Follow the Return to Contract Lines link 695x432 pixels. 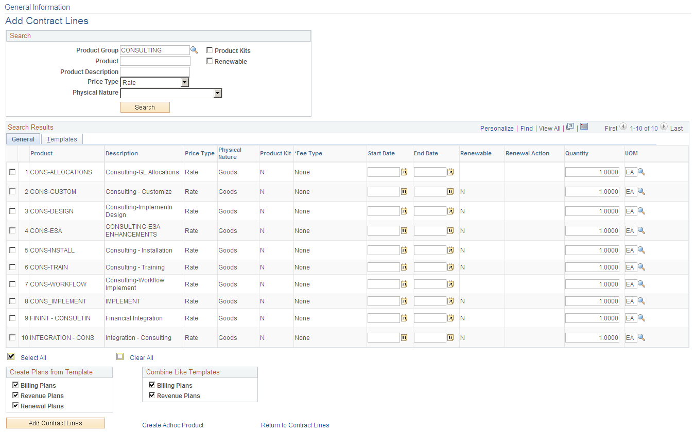(x=295, y=425)
